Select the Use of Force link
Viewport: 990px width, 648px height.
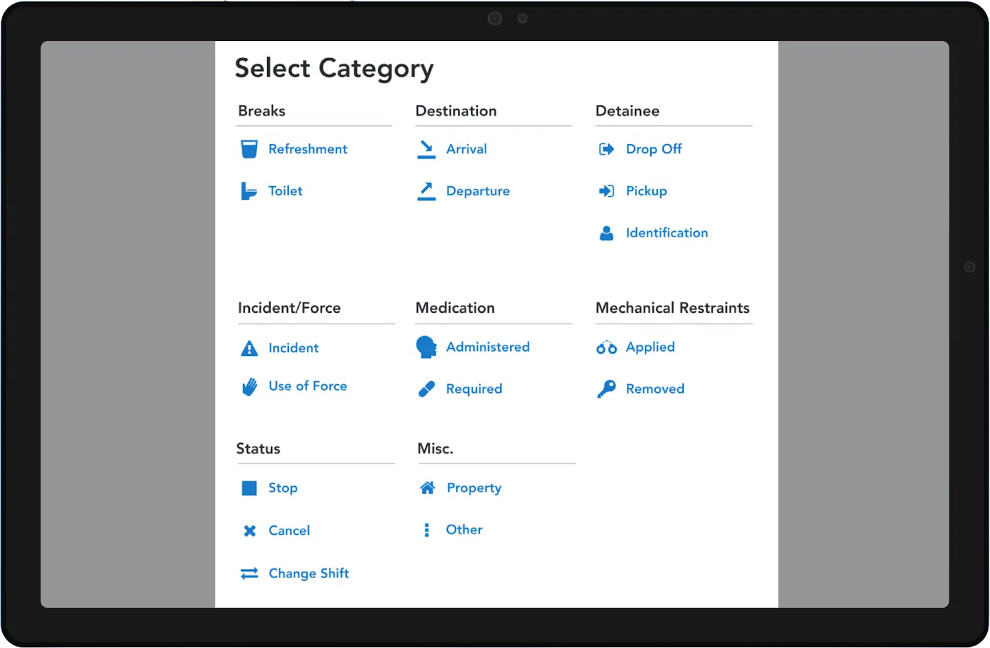click(308, 386)
